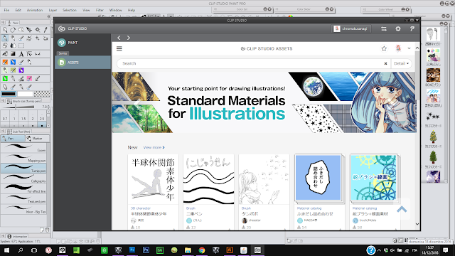Select the Blend droplet tool
This screenshot has height=256, width=455.
tap(13, 46)
